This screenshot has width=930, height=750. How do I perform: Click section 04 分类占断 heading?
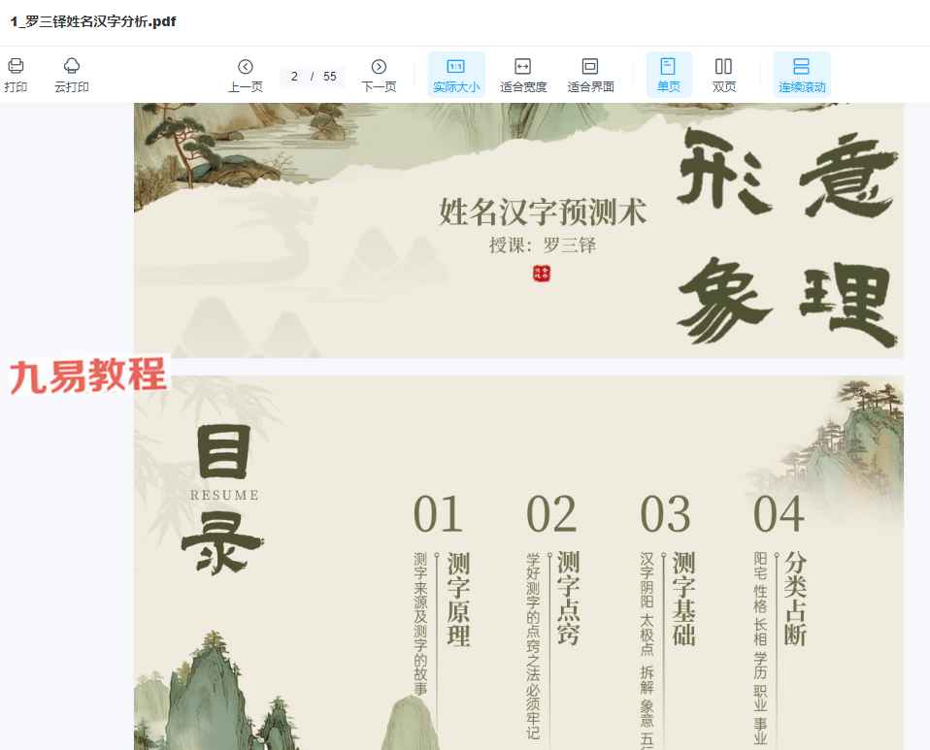[796, 600]
